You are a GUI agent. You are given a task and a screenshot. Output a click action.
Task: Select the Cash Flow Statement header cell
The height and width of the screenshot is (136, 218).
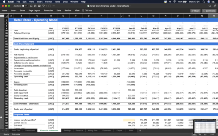pyautogui.click(x=24, y=44)
